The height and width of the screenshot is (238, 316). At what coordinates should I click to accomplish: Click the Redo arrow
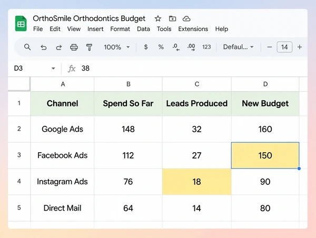(x=58, y=47)
